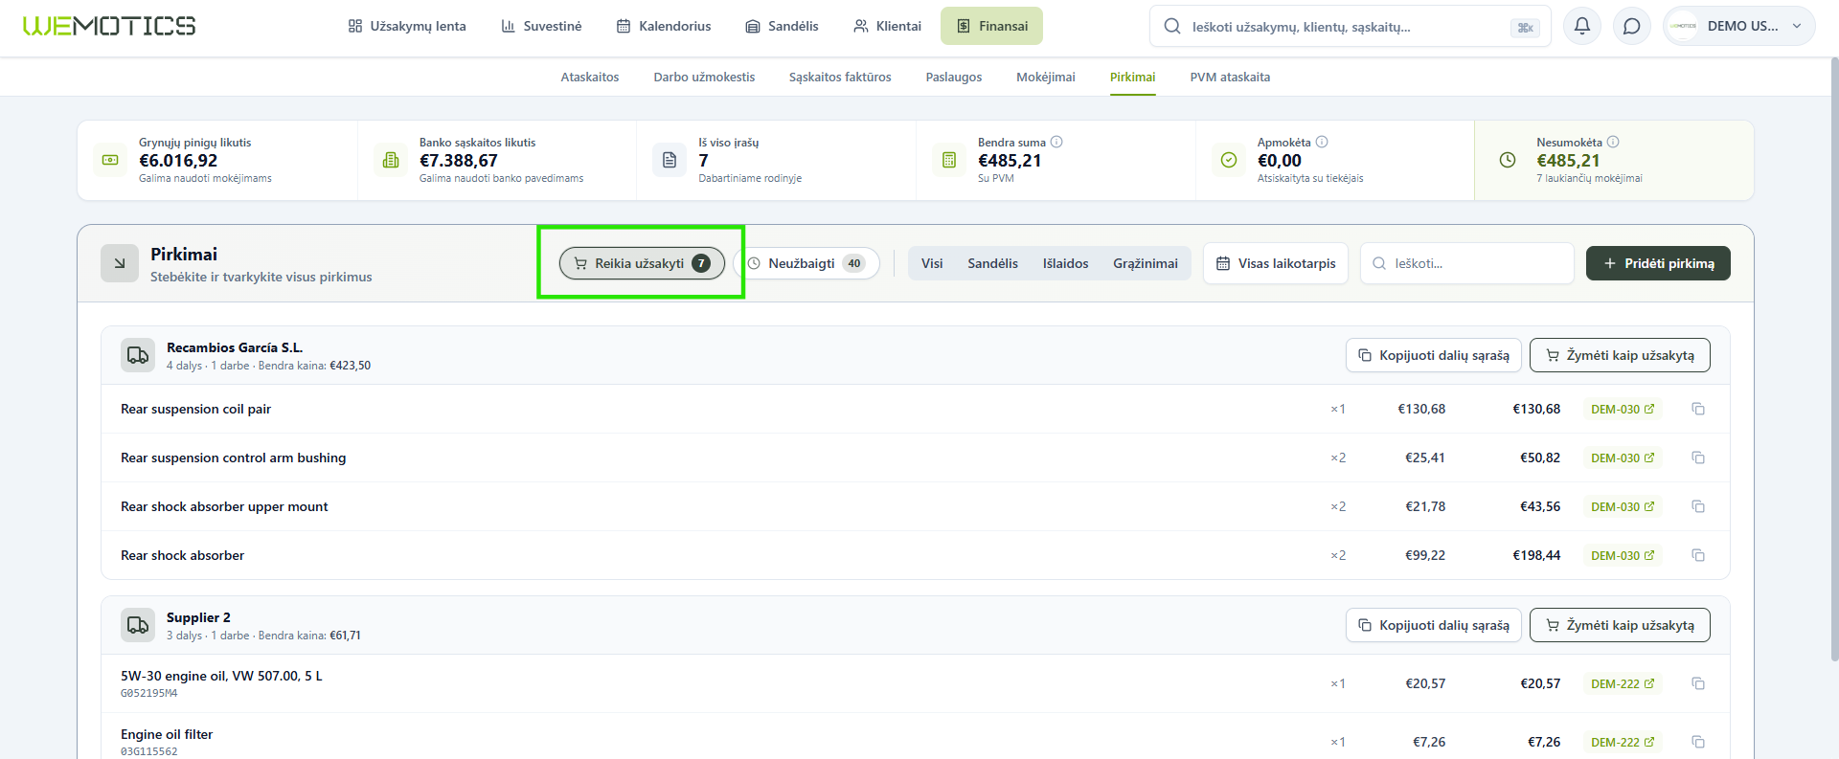Screen dimensions: 1839x759
Task: Open Finansai in main navigation
Action: [991, 26]
